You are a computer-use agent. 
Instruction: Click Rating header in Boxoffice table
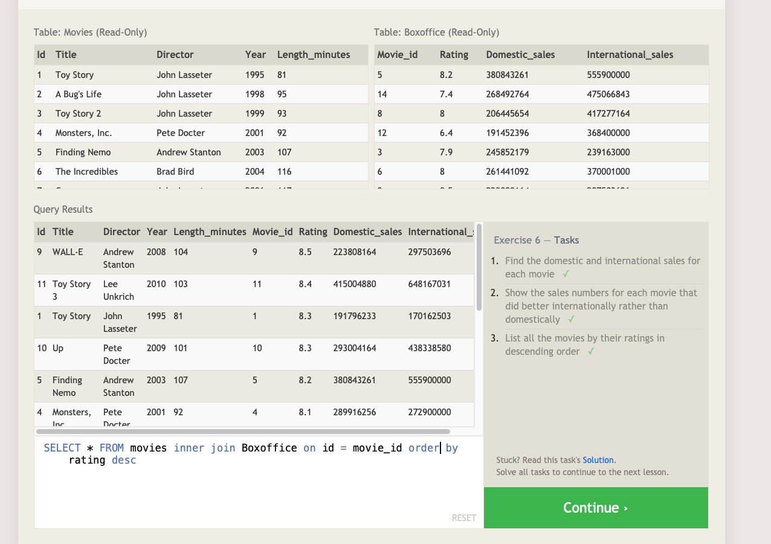point(454,54)
